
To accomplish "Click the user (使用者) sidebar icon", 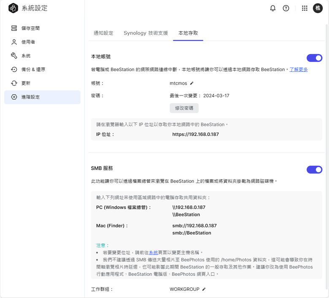I will coord(14,42).
